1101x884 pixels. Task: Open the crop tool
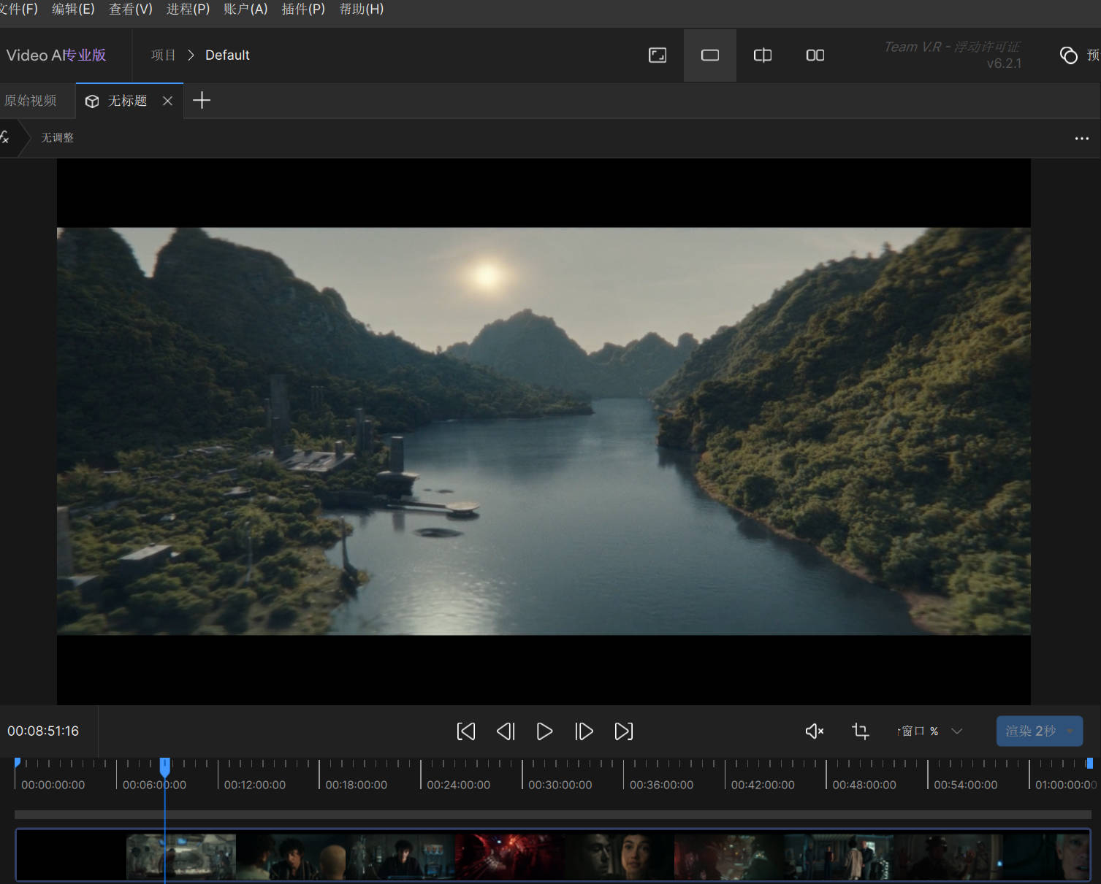point(861,731)
